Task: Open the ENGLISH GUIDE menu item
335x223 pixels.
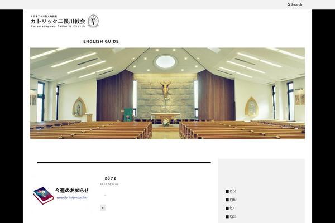Action: click(x=101, y=41)
